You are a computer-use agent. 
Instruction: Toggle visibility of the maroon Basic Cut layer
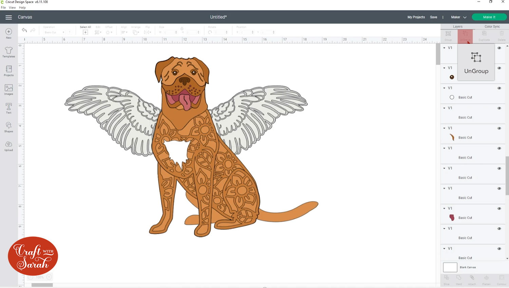pos(499,208)
